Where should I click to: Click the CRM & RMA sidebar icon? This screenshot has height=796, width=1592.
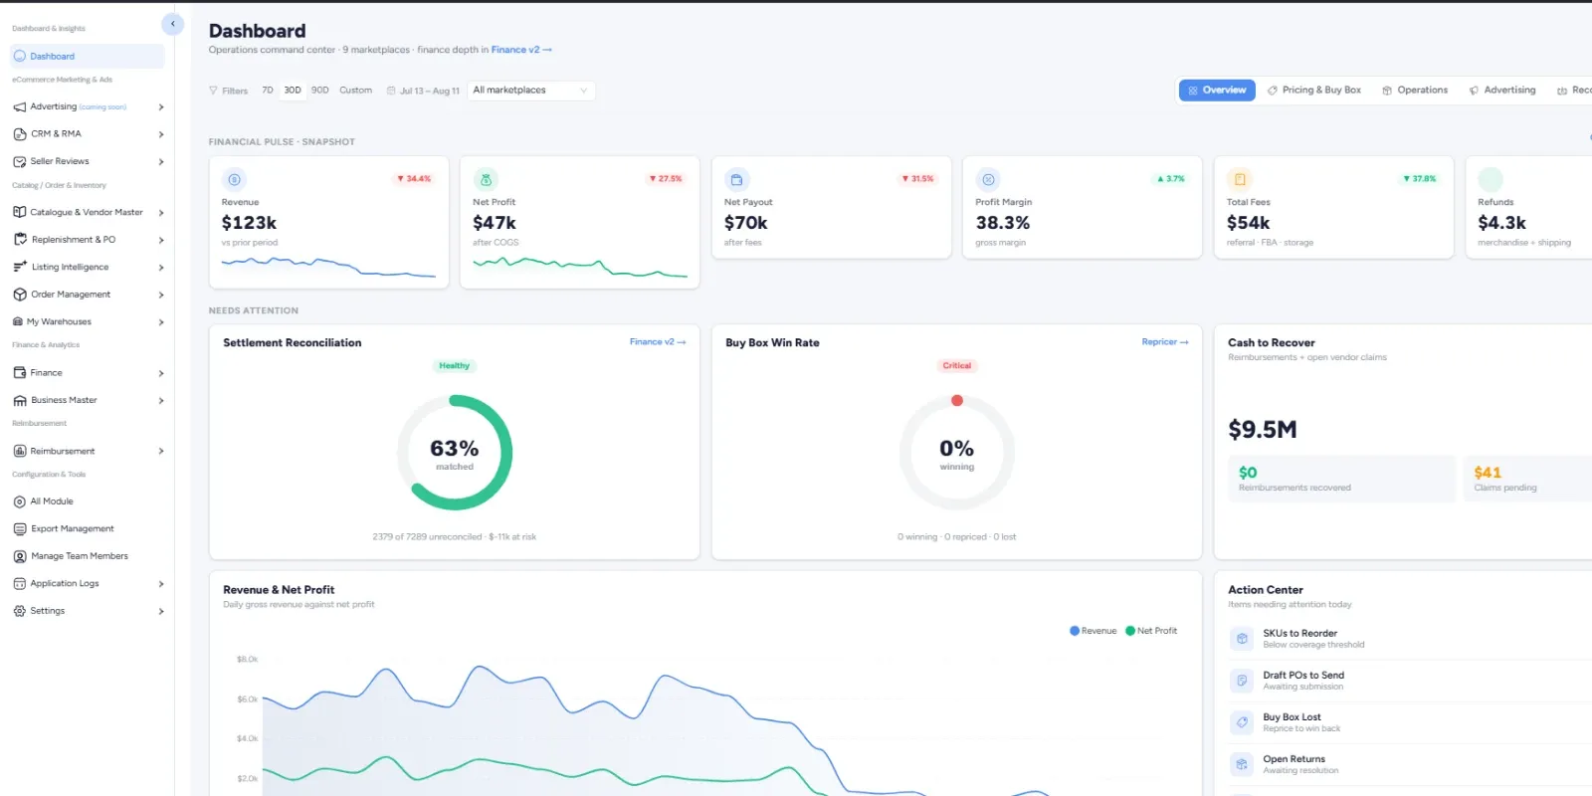click(x=20, y=133)
